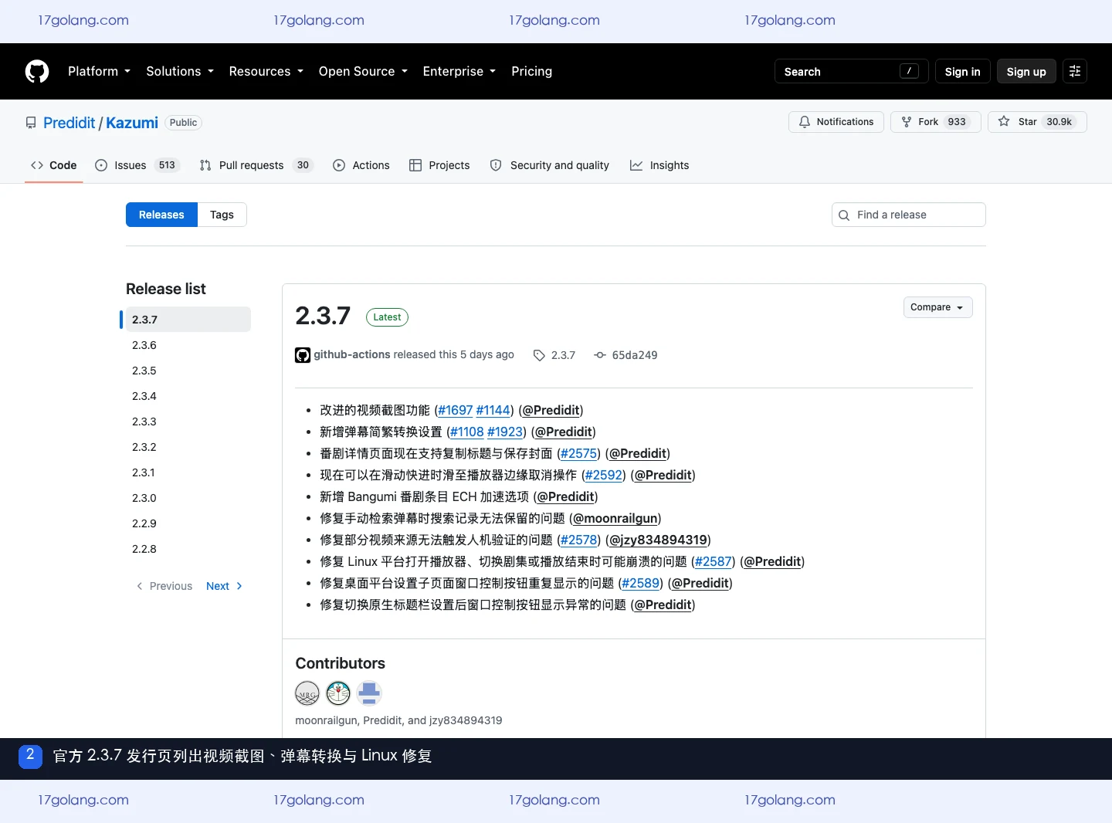Open the appearance settings icon beside Sign up

click(1075, 71)
